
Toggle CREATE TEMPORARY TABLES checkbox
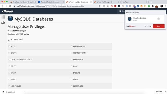pos(9,60)
